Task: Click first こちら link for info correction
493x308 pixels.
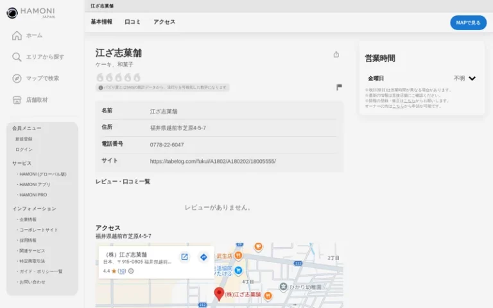Action: tap(410, 101)
